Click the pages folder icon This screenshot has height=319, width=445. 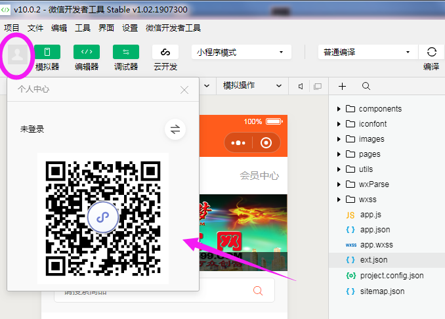[x=350, y=154]
